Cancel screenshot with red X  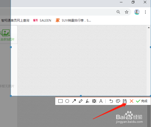tap(132, 101)
